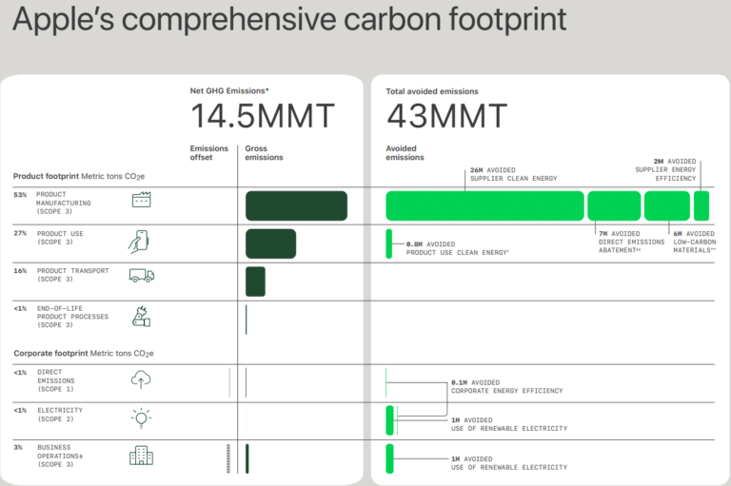Click the small green 2M supplier energy efficiency bar

701,205
